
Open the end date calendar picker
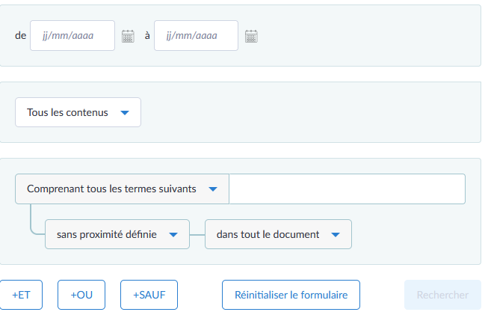[x=251, y=36]
